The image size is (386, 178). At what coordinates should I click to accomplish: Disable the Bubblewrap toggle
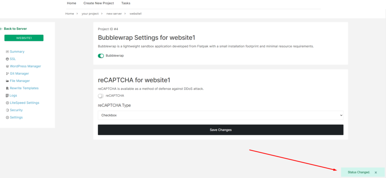coord(101,56)
